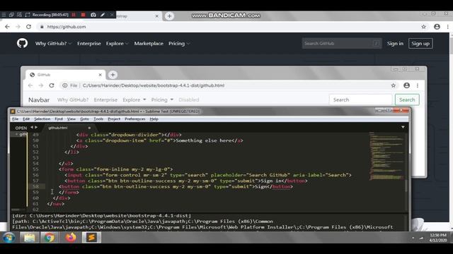Open the Enterprise link on github.com
Image resolution: width=453 pixels, height=254 pixels.
[x=89, y=44]
